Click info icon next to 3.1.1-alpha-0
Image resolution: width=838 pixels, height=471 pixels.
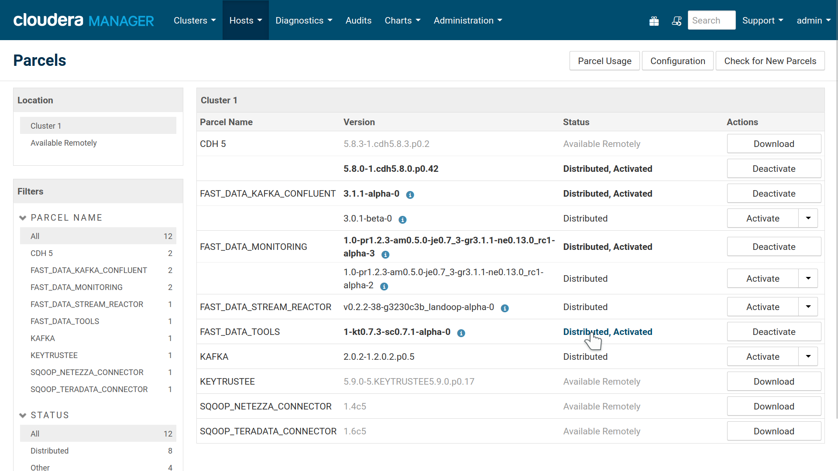[410, 195]
